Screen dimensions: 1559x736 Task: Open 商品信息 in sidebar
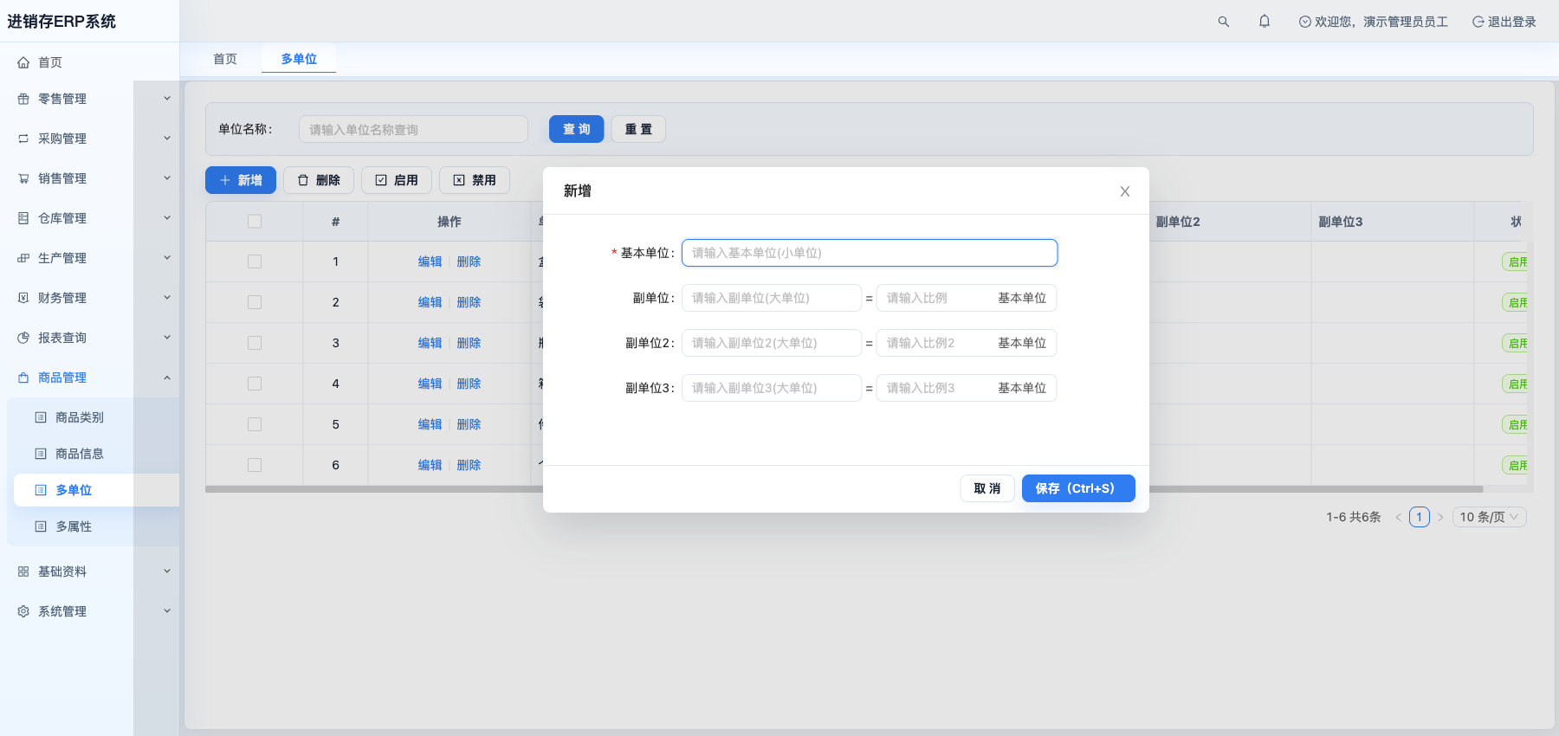point(80,454)
